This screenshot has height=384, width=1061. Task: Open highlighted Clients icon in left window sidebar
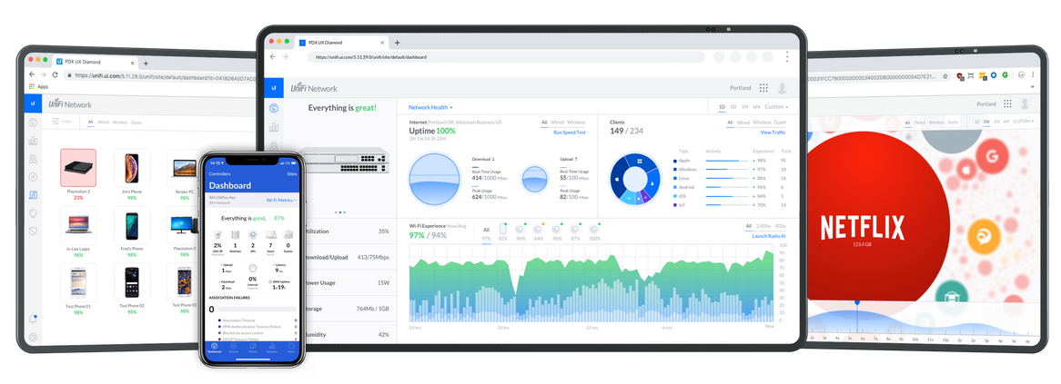coord(33,195)
